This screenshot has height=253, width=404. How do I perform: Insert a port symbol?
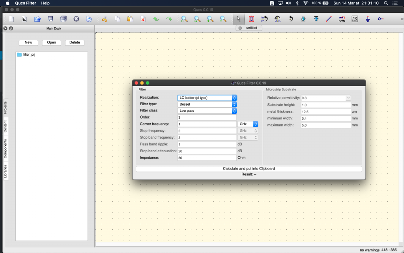coord(381,19)
